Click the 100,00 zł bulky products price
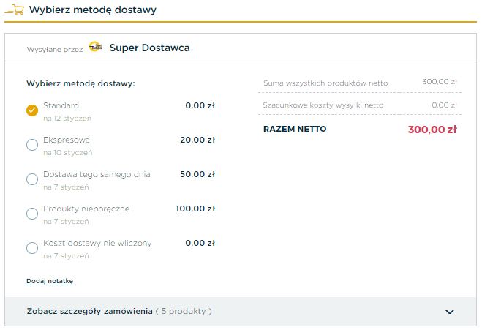The height and width of the screenshot is (330, 482). (195, 209)
